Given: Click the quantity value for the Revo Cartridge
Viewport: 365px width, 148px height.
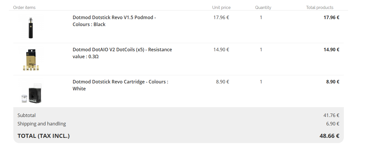Looking at the screenshot, I should click(x=261, y=82).
